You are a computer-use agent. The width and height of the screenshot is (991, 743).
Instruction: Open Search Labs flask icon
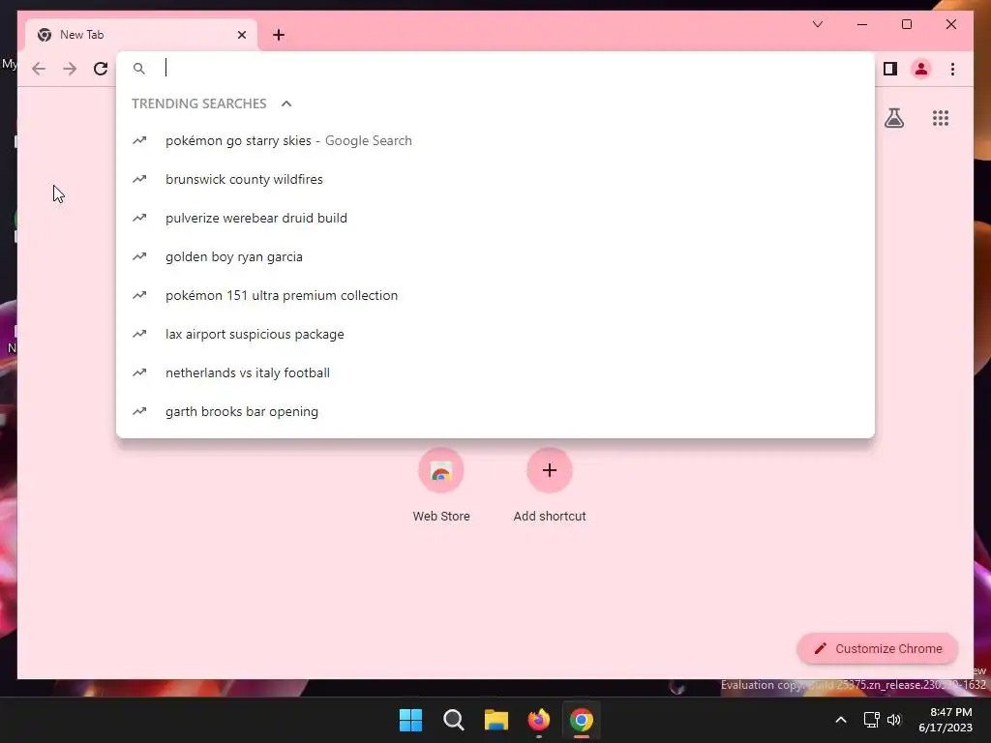[x=893, y=117]
